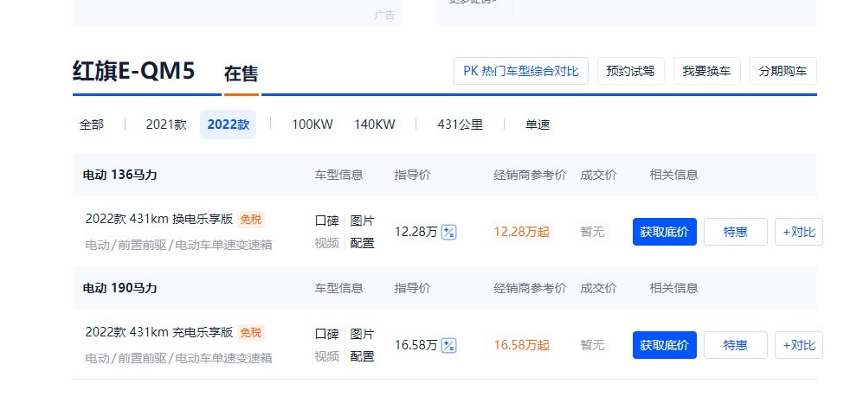Click dealer price 12.28万起
This screenshot has width=844, height=403.
(x=522, y=232)
